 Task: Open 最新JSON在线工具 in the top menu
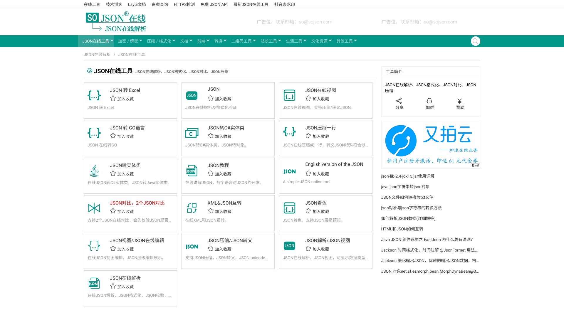point(251,4)
